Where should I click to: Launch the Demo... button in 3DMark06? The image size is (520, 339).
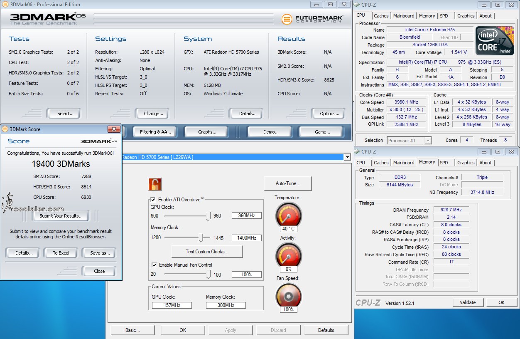pos(271,132)
